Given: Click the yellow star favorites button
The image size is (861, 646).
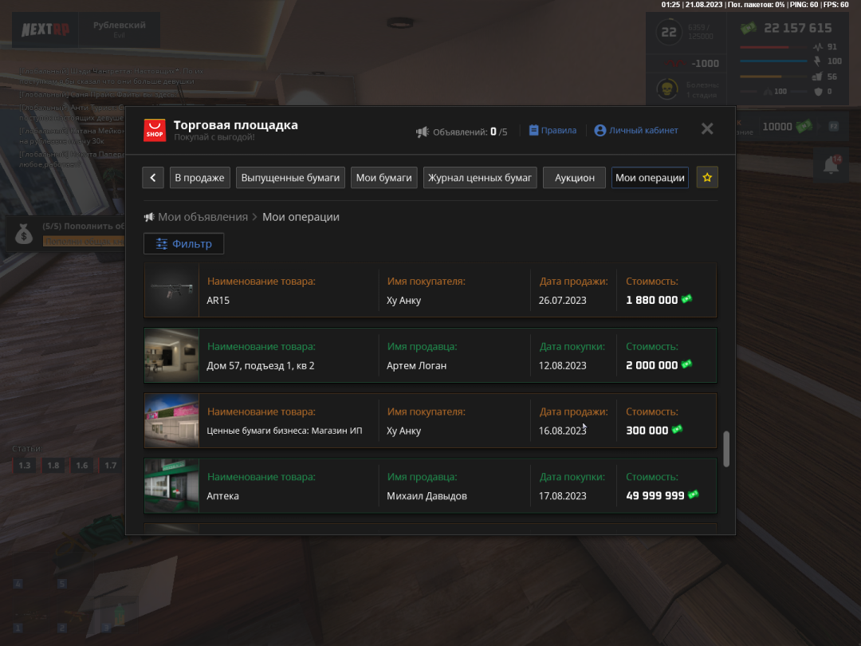Looking at the screenshot, I should (707, 178).
